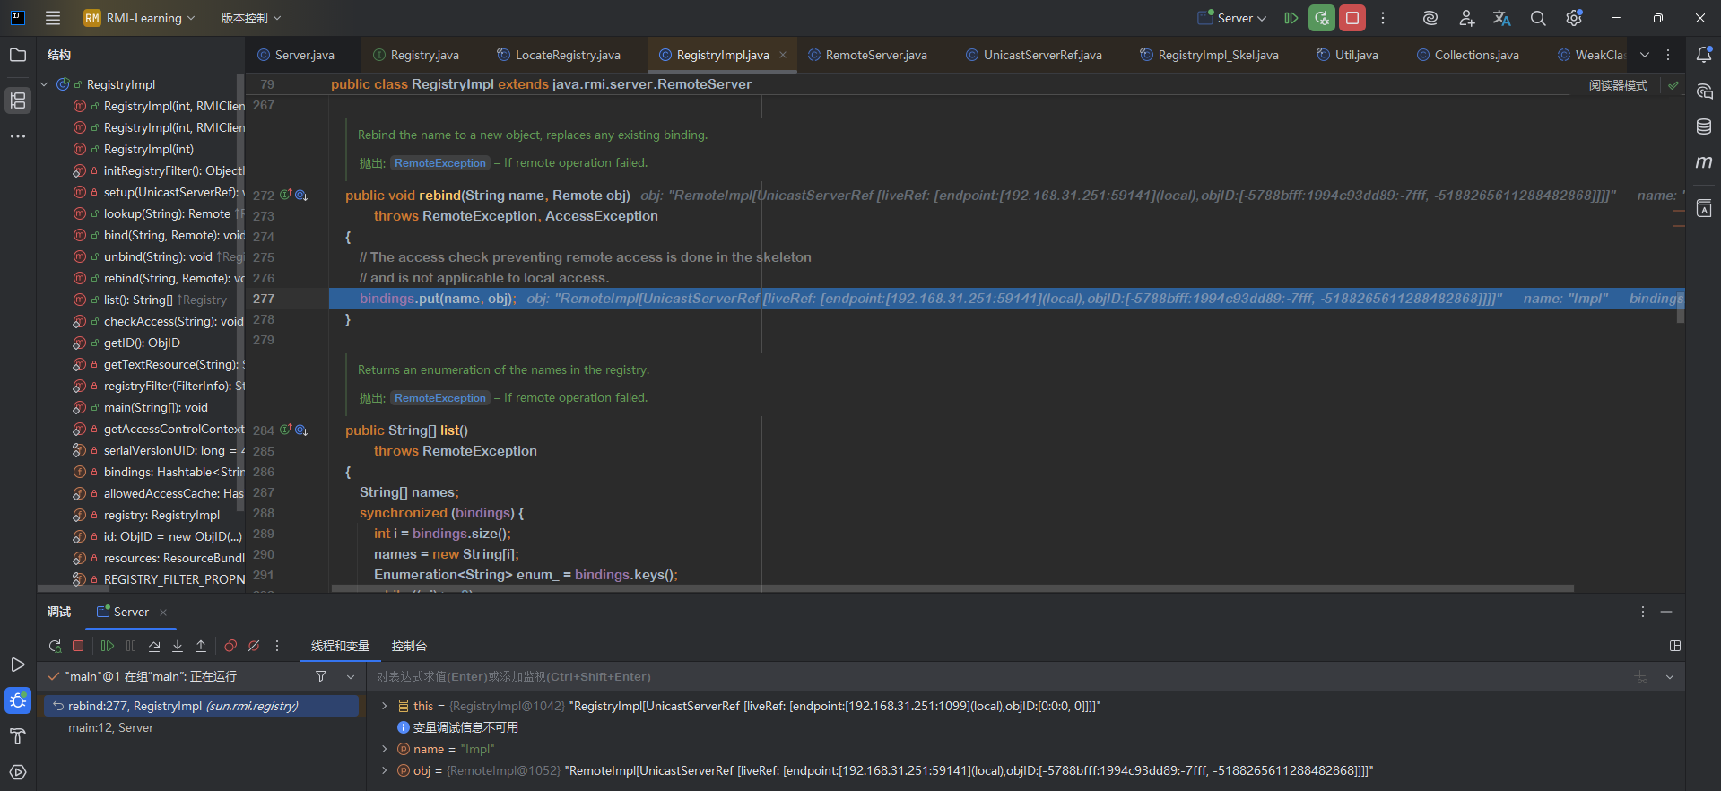Viewport: 1721px width, 791px height.
Task: Click the RemoteException link above rebind method
Action: click(440, 163)
